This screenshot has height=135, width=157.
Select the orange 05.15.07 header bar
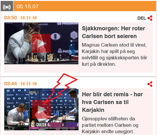[85, 6]
